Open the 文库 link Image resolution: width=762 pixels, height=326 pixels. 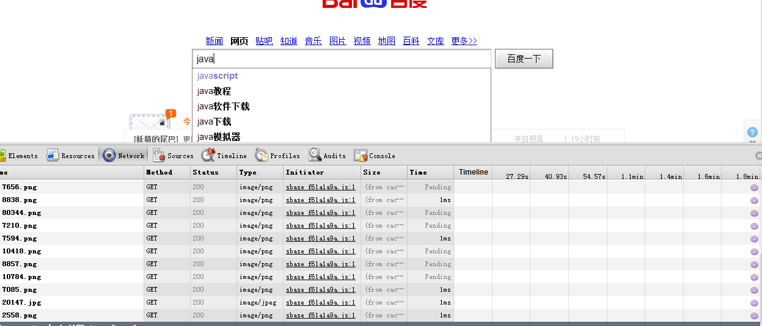click(436, 41)
